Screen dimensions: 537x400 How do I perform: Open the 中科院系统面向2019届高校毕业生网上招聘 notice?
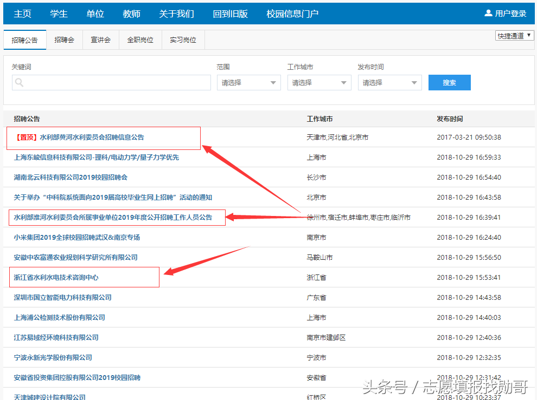(113, 197)
